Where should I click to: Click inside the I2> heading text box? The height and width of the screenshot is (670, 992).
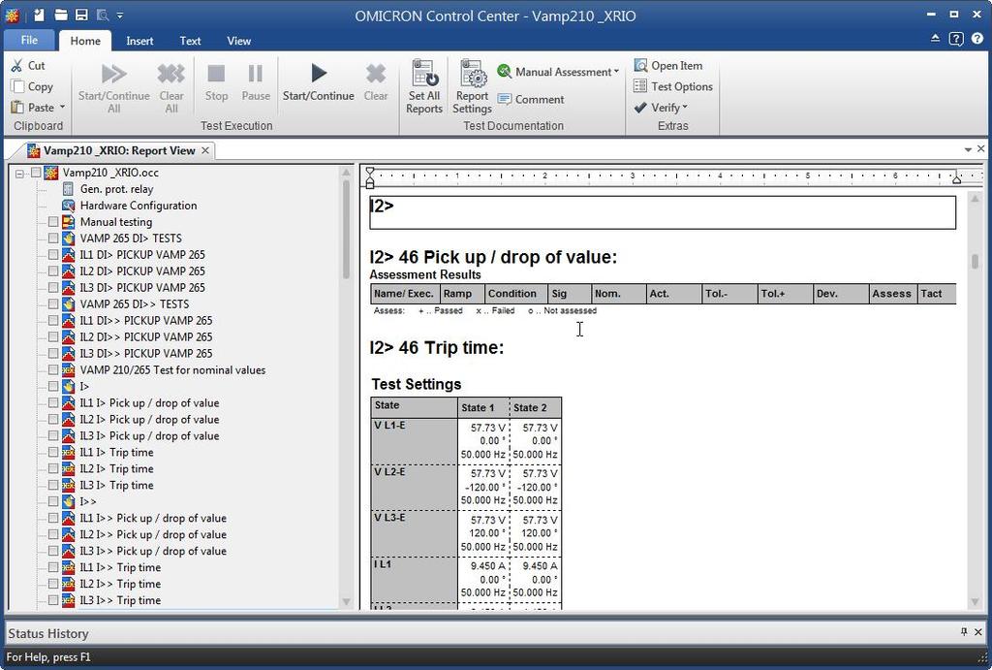coord(662,212)
